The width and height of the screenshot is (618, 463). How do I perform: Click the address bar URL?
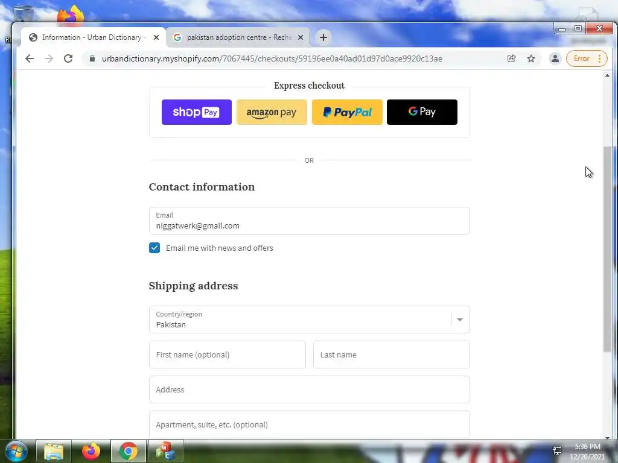(272, 58)
